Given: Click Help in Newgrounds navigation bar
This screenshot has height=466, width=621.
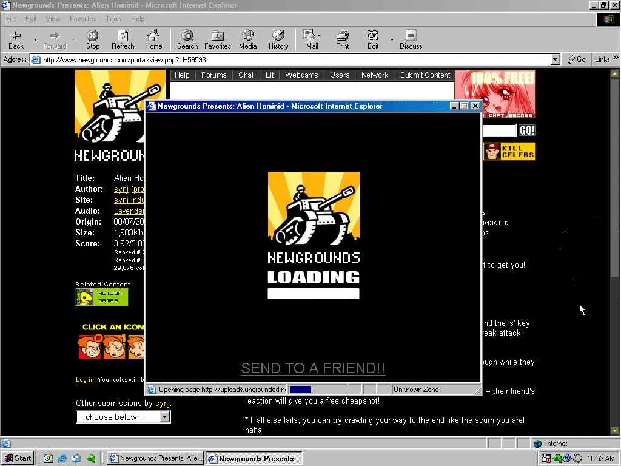Looking at the screenshot, I should click(182, 75).
